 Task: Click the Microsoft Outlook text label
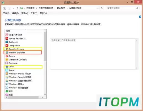pyautogui.click(x=17, y=60)
